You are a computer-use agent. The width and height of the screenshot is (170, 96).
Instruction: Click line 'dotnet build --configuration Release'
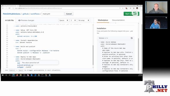click(38, 51)
